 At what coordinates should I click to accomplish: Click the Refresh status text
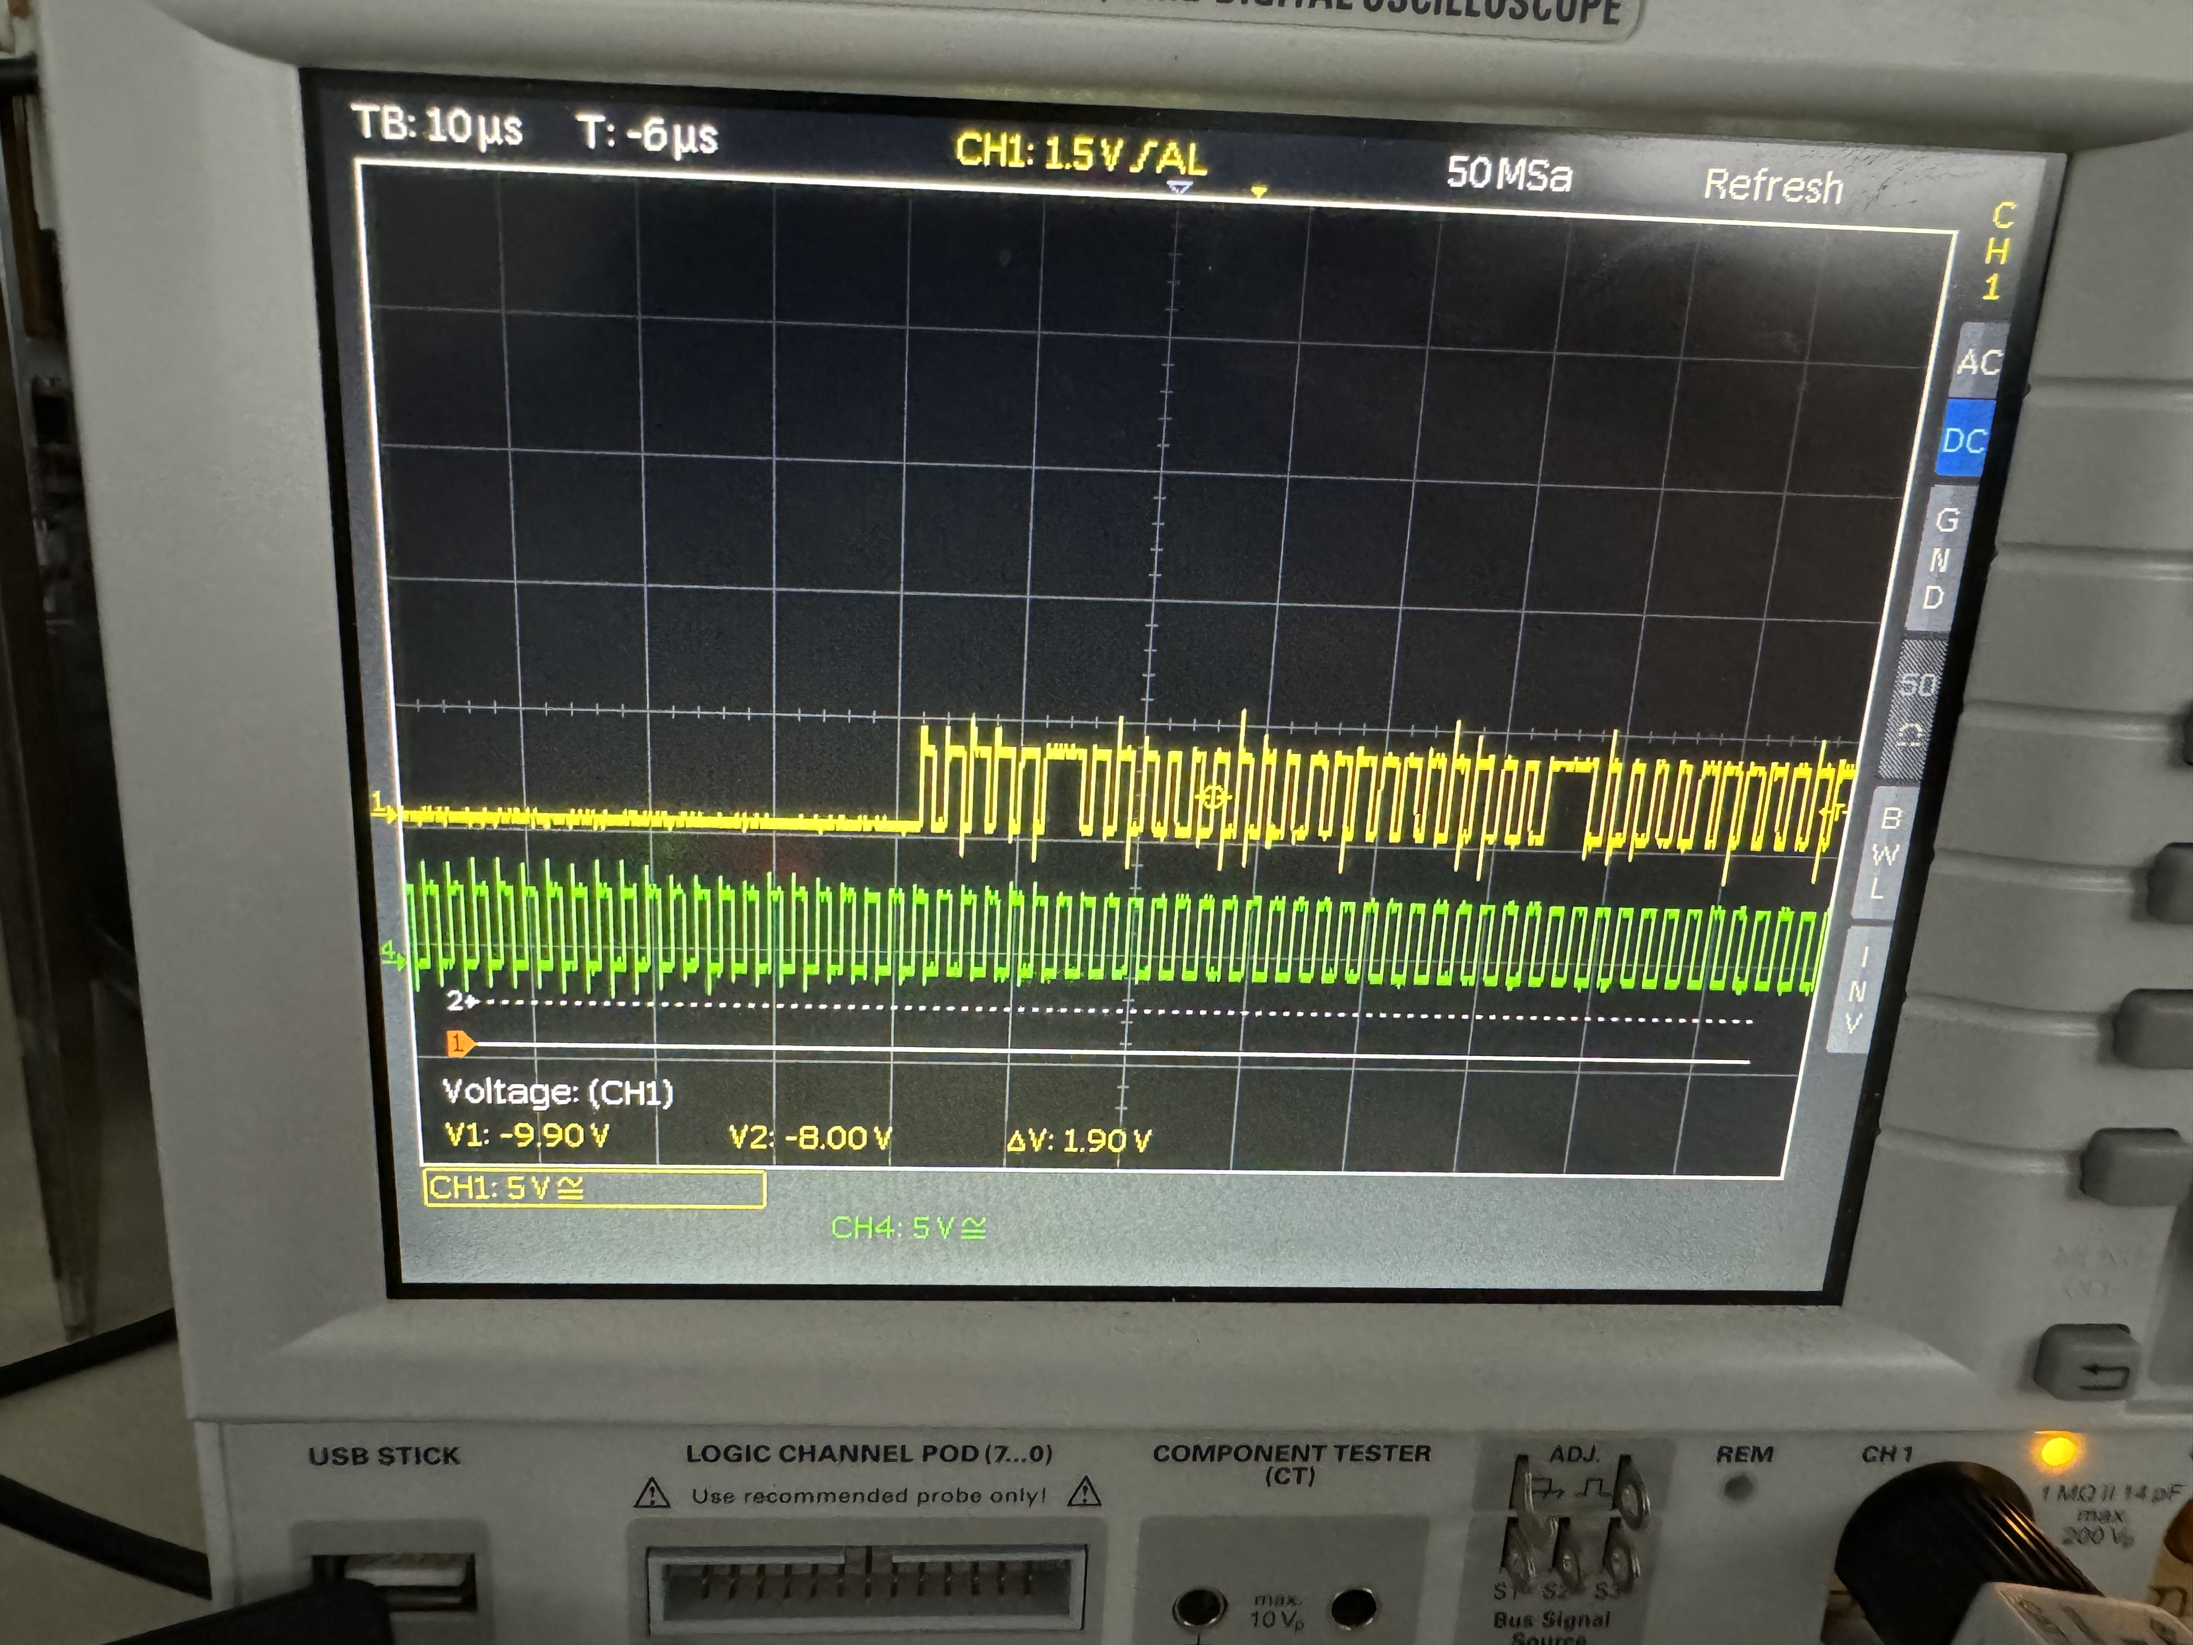coord(1773,185)
